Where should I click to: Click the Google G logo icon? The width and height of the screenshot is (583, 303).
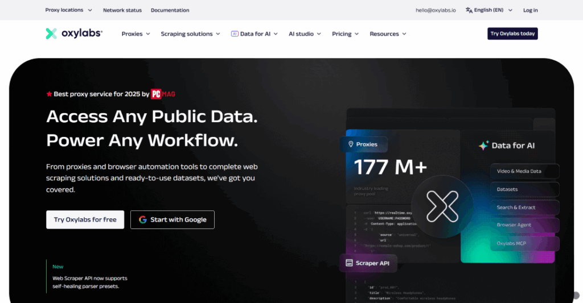(x=143, y=220)
